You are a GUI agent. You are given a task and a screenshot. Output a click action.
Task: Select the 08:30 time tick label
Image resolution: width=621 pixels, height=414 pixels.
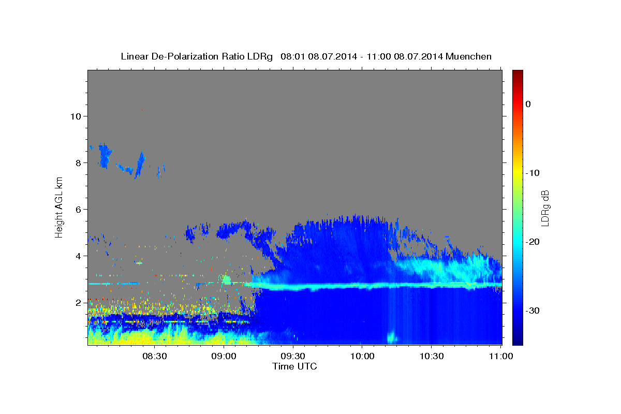coord(155,357)
